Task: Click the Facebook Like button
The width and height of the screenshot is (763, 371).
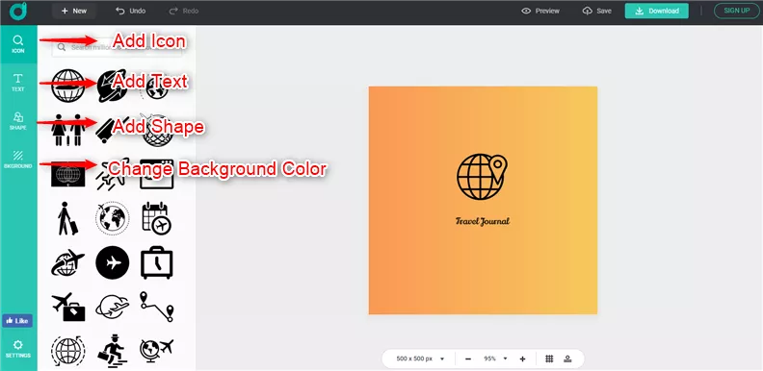Action: [17, 321]
